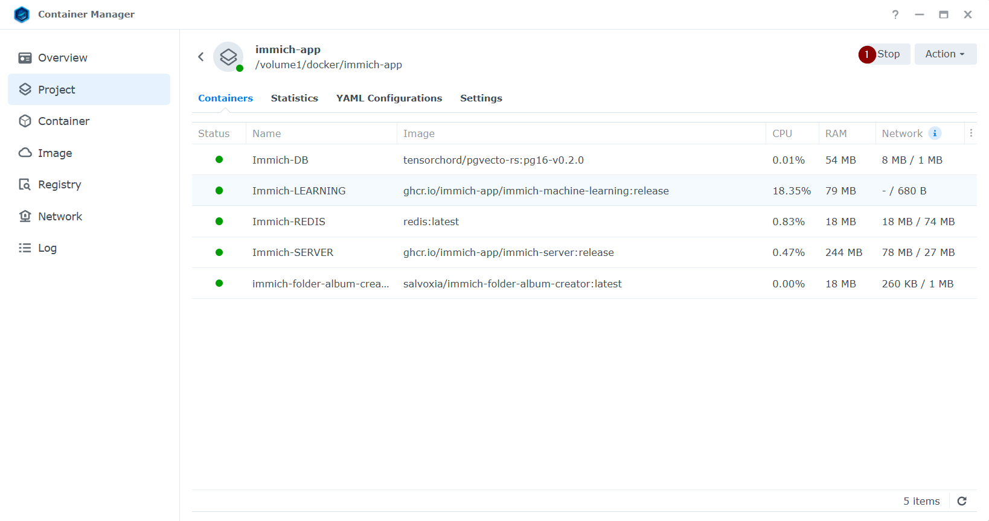The height and width of the screenshot is (521, 989).
Task: Open the Log list icon
Action: 25,248
